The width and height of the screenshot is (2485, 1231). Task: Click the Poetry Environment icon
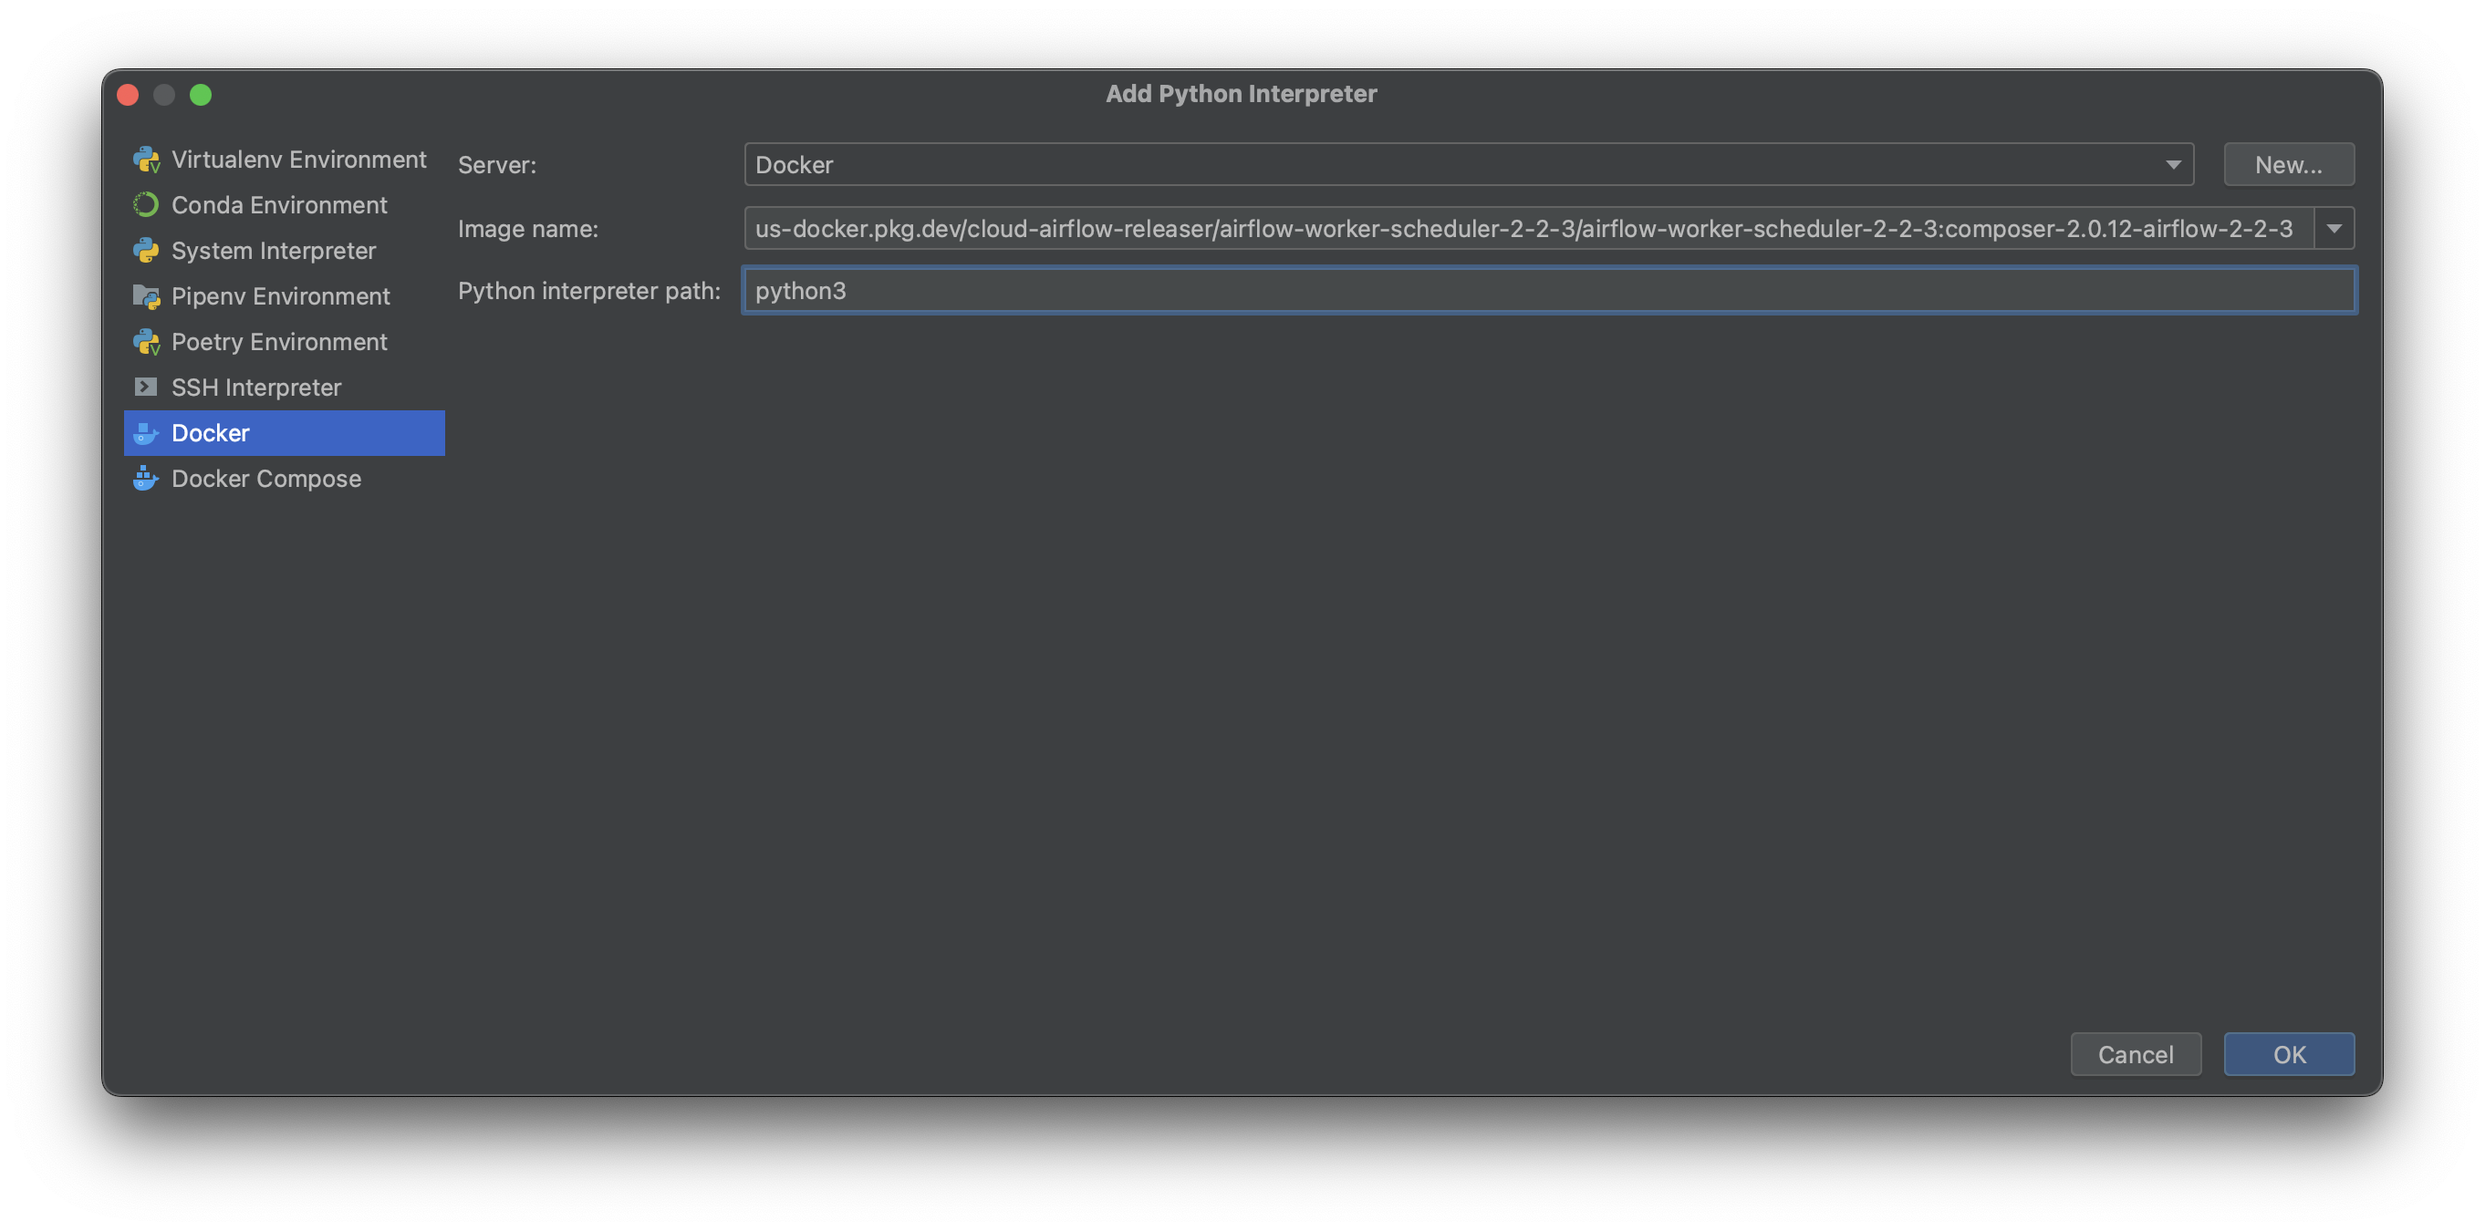[x=146, y=342]
